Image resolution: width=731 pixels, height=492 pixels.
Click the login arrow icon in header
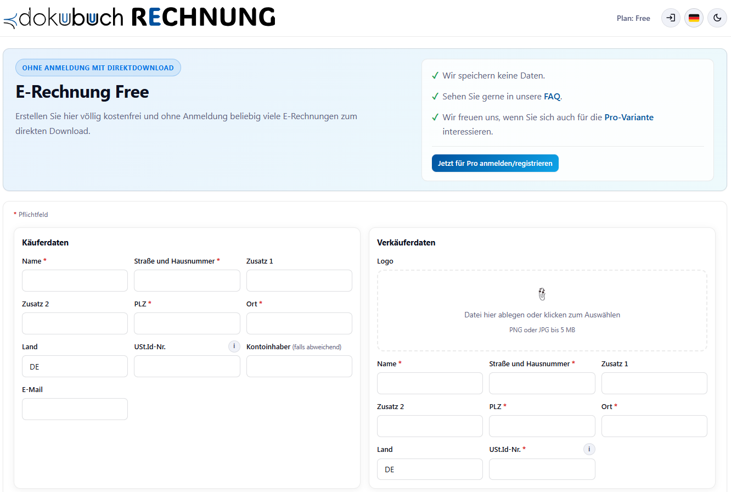coord(671,18)
